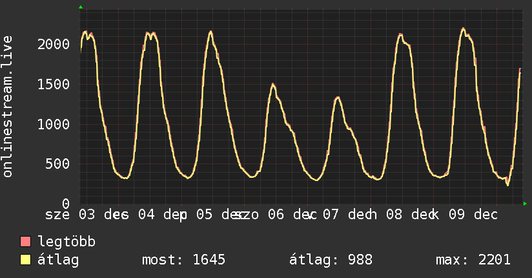Click the pink legtöbb legend swatch
The image size is (532, 278).
click(x=25, y=242)
